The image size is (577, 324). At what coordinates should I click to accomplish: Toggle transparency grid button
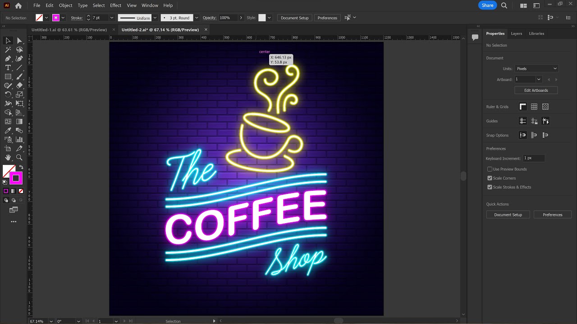pyautogui.click(x=545, y=107)
